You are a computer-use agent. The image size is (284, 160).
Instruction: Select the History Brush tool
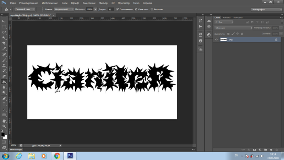pos(4,71)
